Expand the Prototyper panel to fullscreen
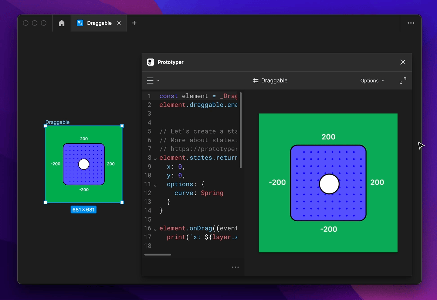The height and width of the screenshot is (300, 437). (403, 80)
